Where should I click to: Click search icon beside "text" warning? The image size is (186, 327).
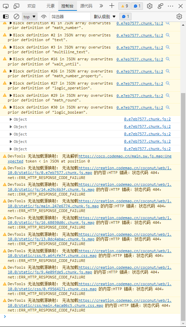(168, 35)
